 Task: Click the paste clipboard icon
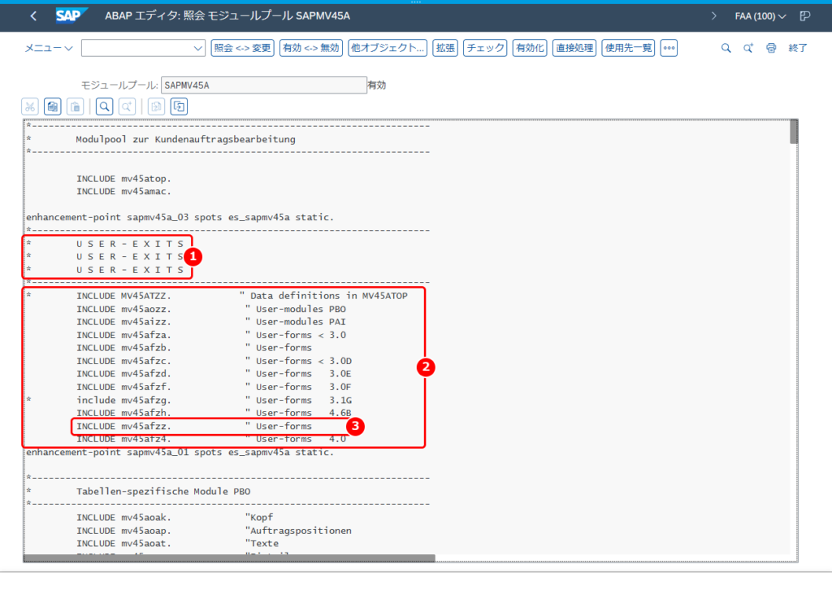[x=76, y=106]
